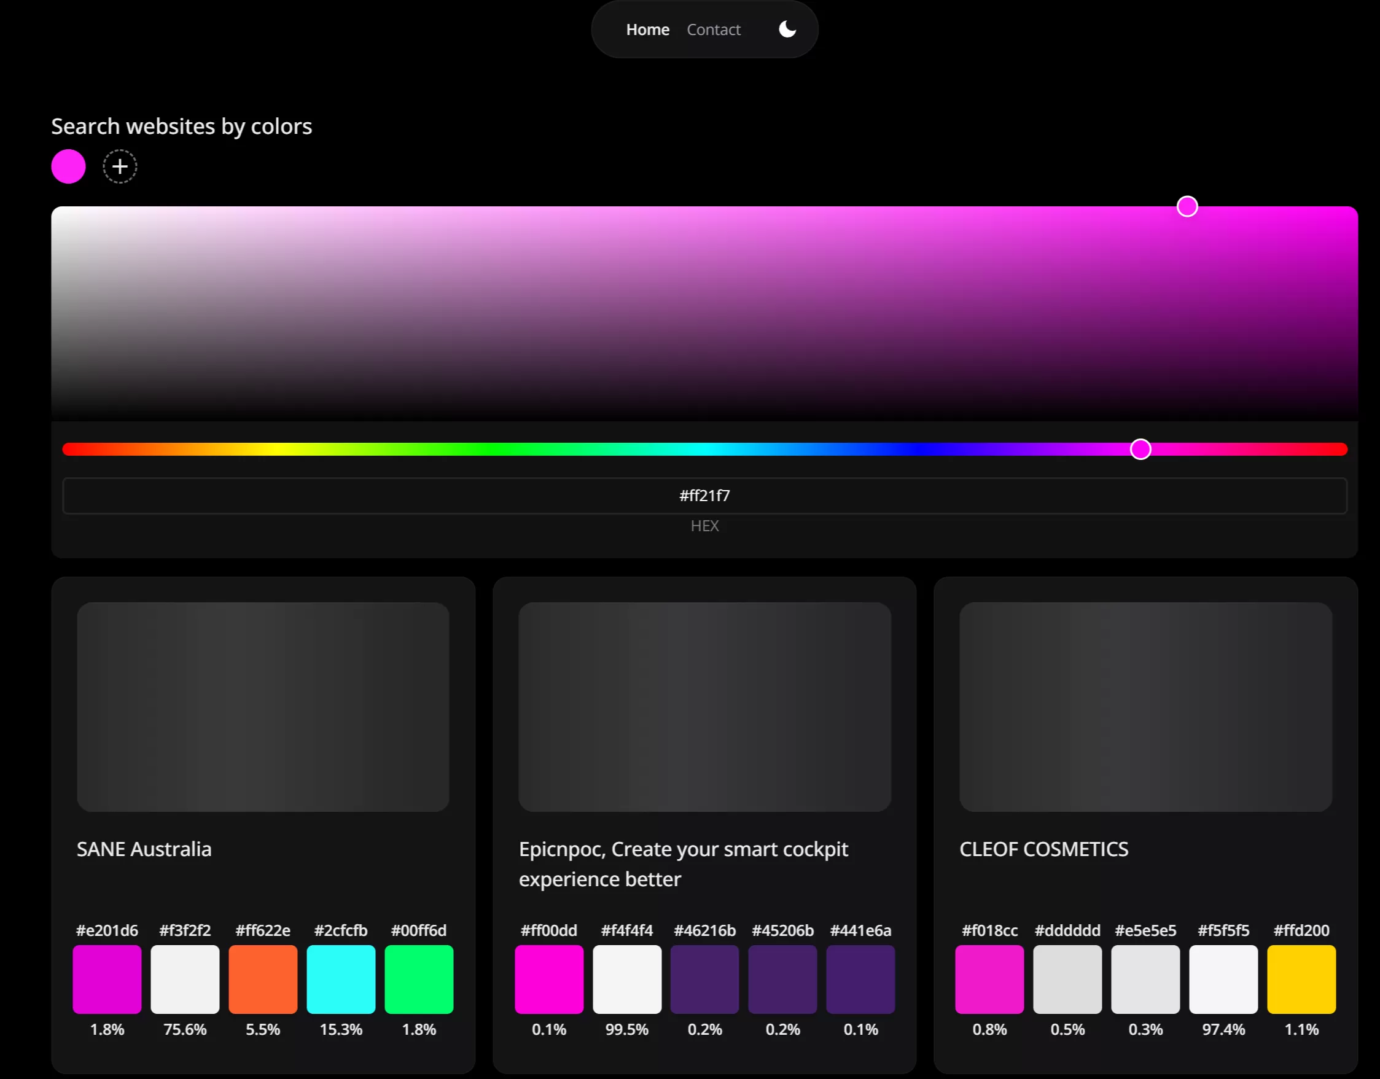Select the #ffd200 yellow swatch
The image size is (1380, 1079).
(x=1301, y=979)
